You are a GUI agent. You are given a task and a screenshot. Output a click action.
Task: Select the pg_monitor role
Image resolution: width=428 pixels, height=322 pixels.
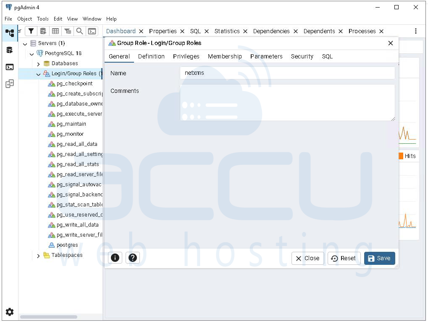[70, 134]
